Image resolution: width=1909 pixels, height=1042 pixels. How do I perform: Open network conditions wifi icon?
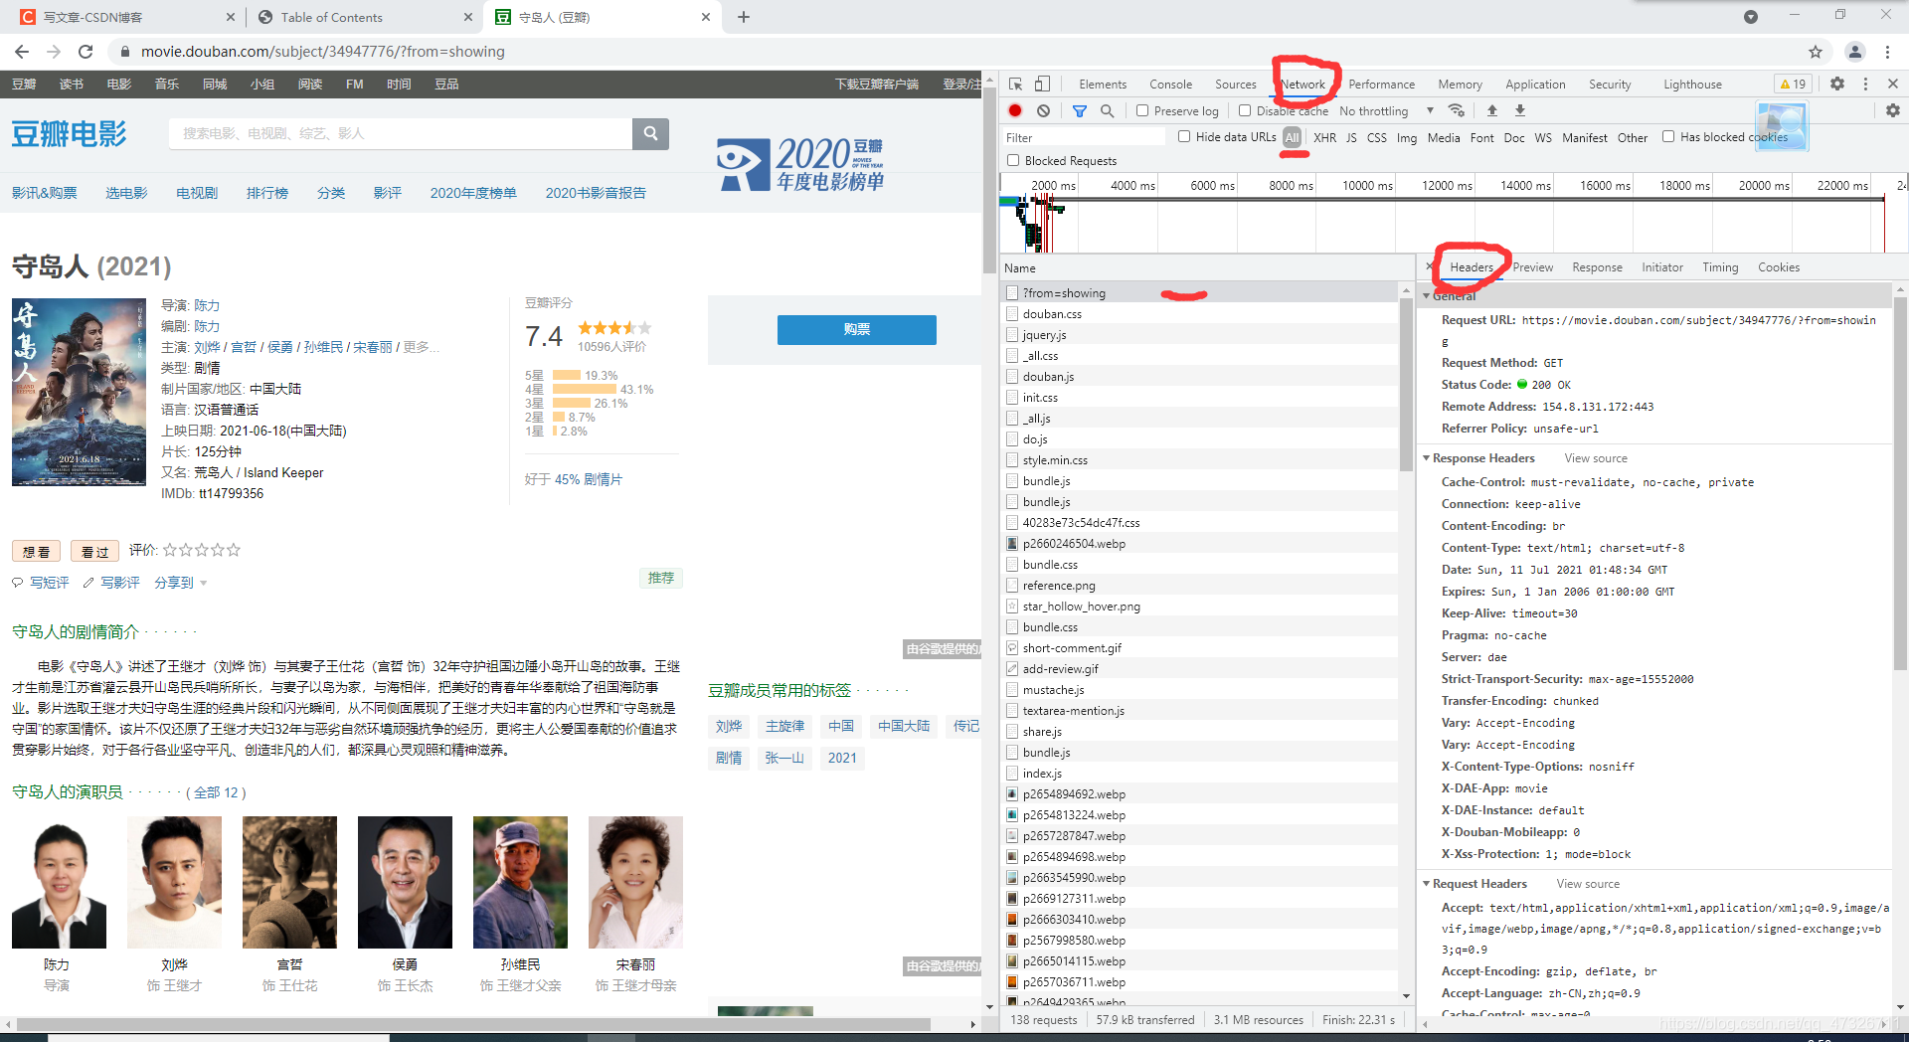1457,110
